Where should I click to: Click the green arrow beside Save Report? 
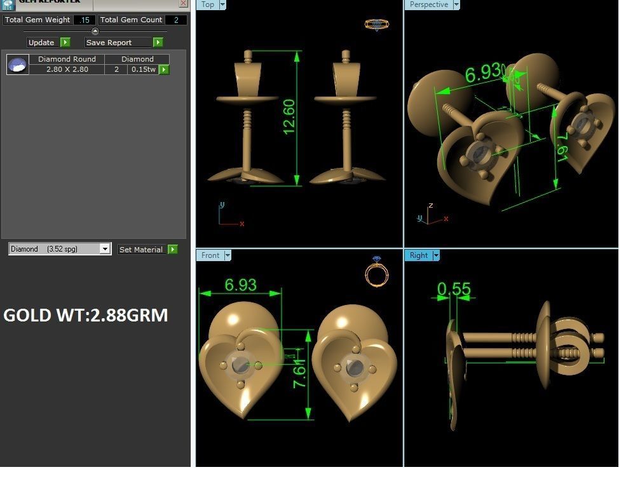click(x=158, y=42)
